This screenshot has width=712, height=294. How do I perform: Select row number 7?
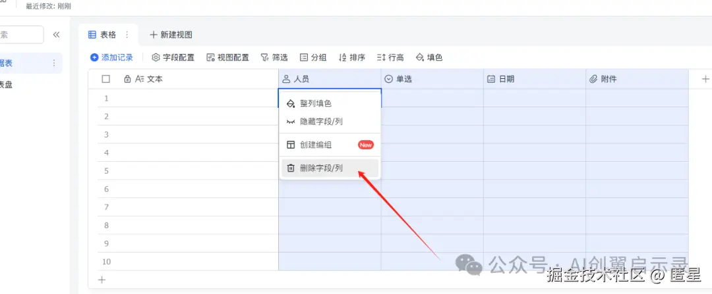click(106, 207)
